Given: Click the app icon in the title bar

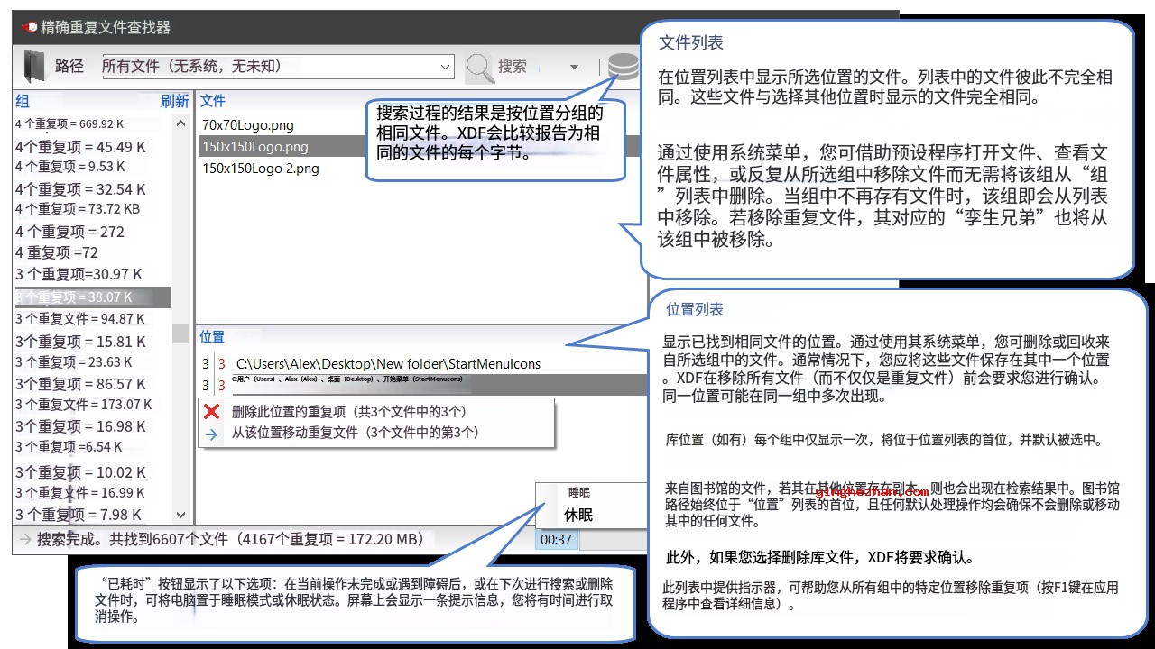Looking at the screenshot, I should click(29, 28).
